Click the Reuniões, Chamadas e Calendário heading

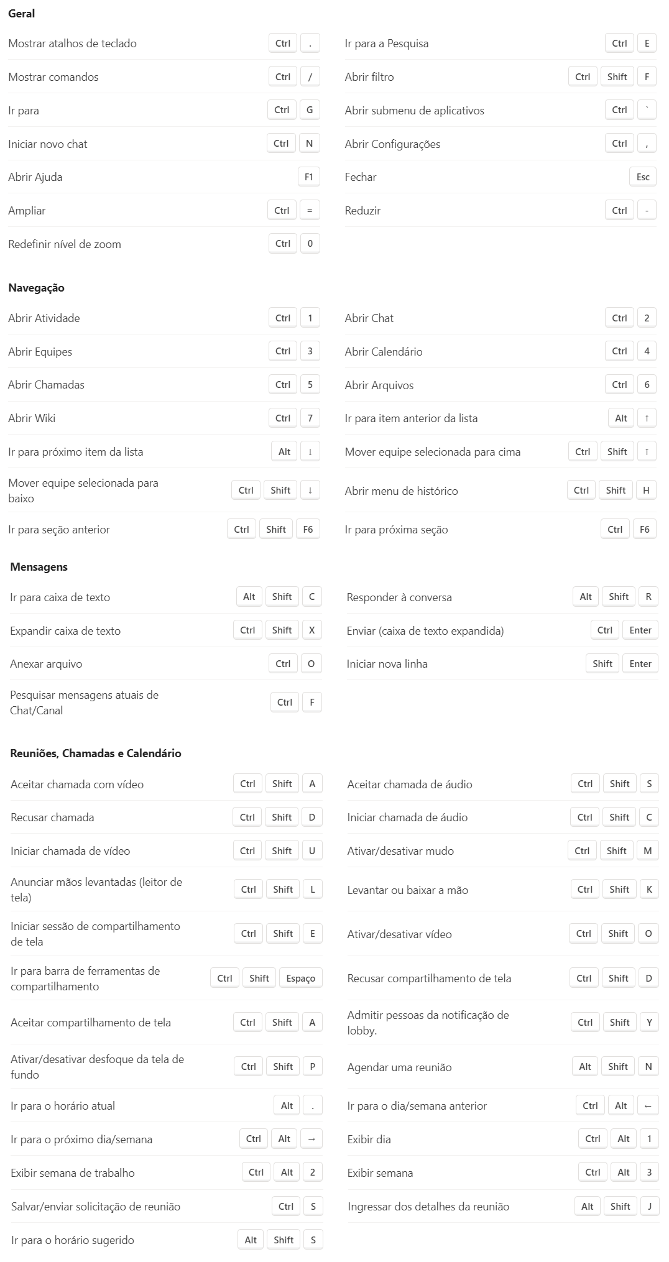pyautogui.click(x=96, y=753)
